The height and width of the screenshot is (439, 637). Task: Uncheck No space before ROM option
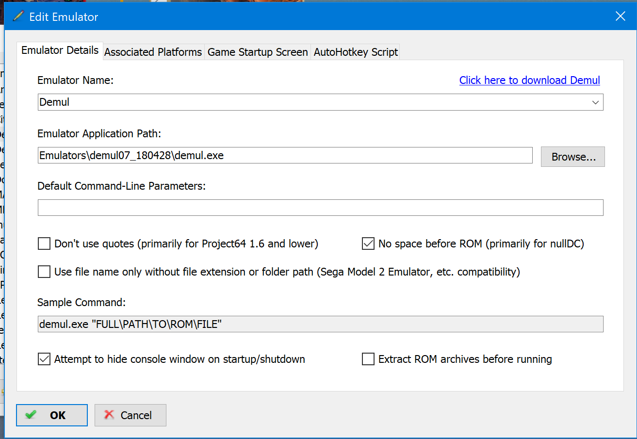[368, 244]
